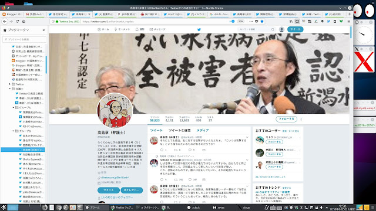Collapse the グループB bookmark folder
376x211 pixels.
coord(14,131)
